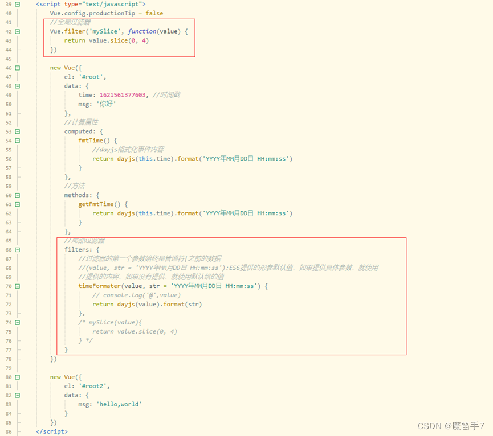The image size is (493, 436).
Task: Collapse the Vue.filter fold at line 42
Action: pos(18,32)
